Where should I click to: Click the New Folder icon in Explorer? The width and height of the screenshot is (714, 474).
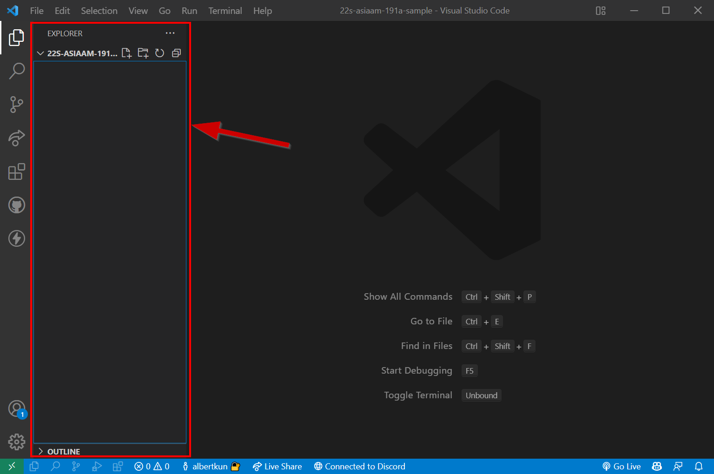coord(143,53)
